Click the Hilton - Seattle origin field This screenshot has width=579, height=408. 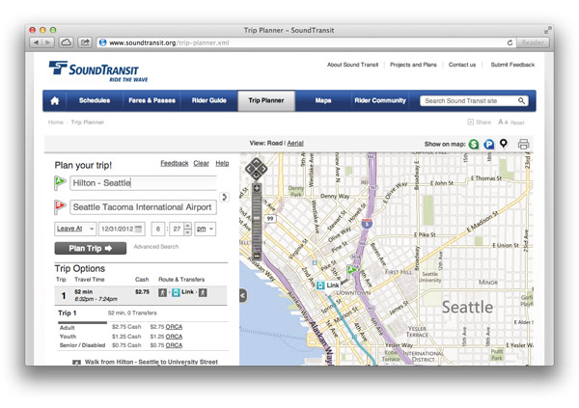[143, 183]
